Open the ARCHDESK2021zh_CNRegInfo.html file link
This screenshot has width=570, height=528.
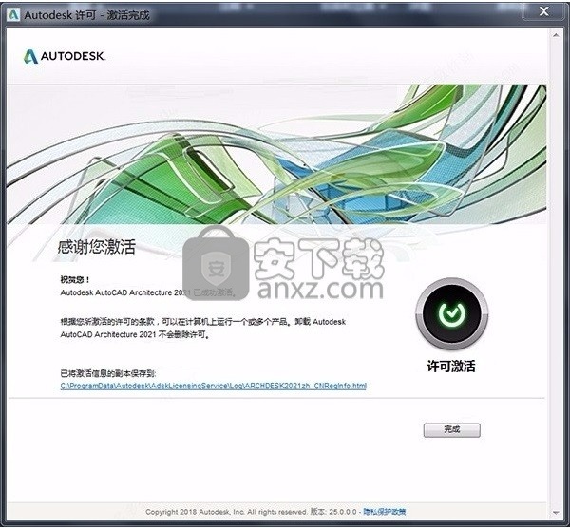pyautogui.click(x=213, y=386)
